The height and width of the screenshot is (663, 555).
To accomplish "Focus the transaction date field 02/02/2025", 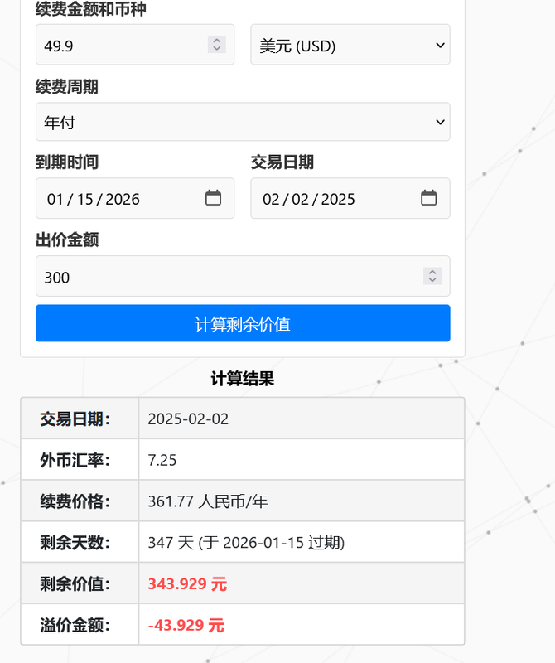I will pos(350,198).
